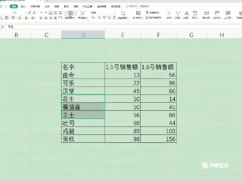Switch to the Insert (插入) tab

pyautogui.click(x=23, y=6)
